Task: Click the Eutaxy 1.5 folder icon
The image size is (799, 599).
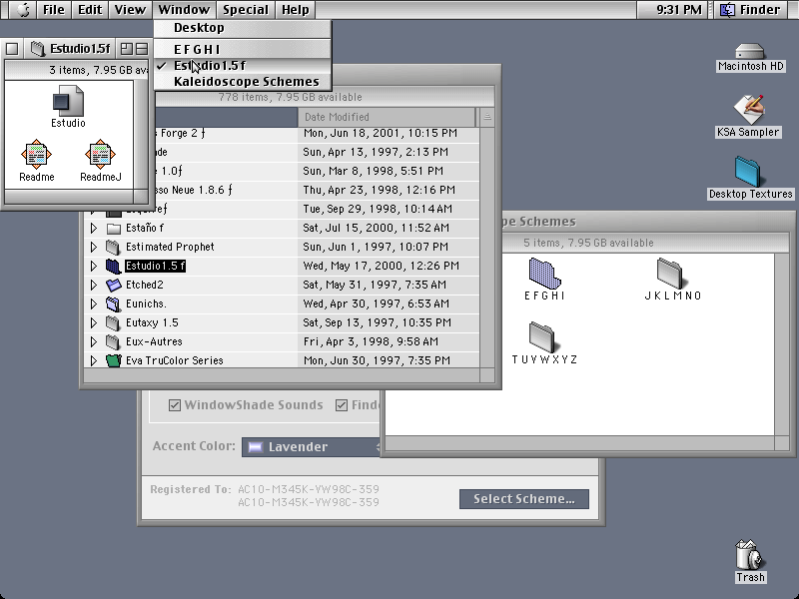Action: 113,322
